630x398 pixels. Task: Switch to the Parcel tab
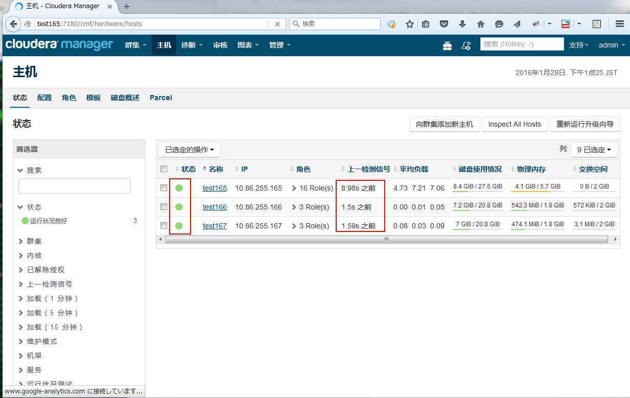point(161,98)
